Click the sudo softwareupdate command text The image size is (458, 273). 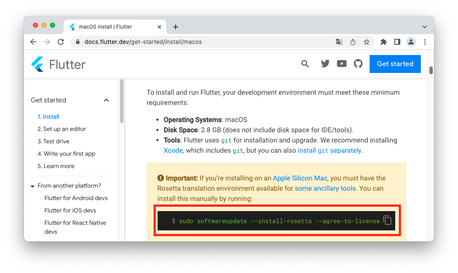pos(279,221)
